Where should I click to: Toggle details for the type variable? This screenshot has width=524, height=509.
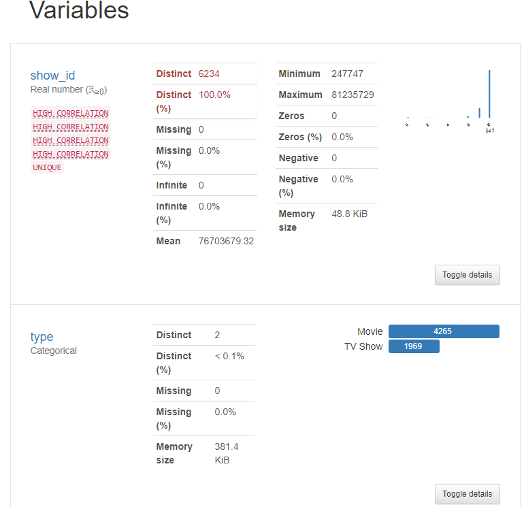coord(467,494)
